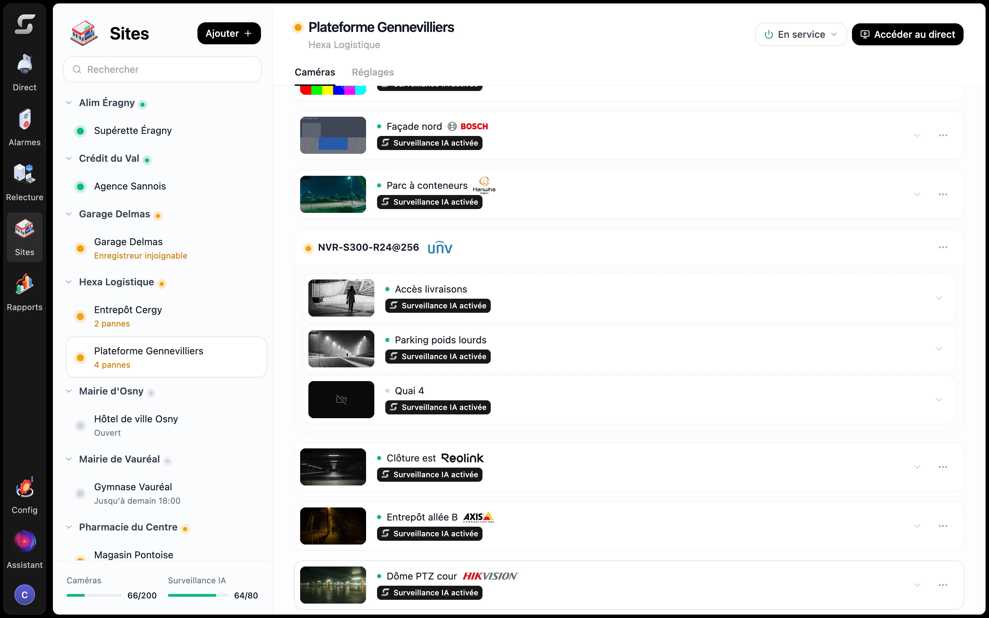Viewport: 989px width, 618px height.
Task: Click the app logo at top left
Action: tap(24, 24)
